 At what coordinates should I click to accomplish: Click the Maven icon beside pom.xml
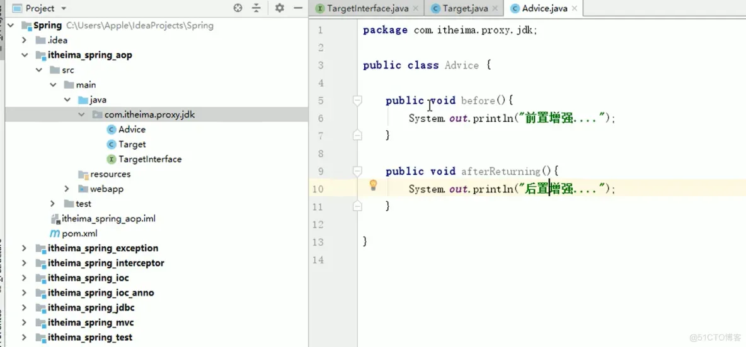click(55, 234)
